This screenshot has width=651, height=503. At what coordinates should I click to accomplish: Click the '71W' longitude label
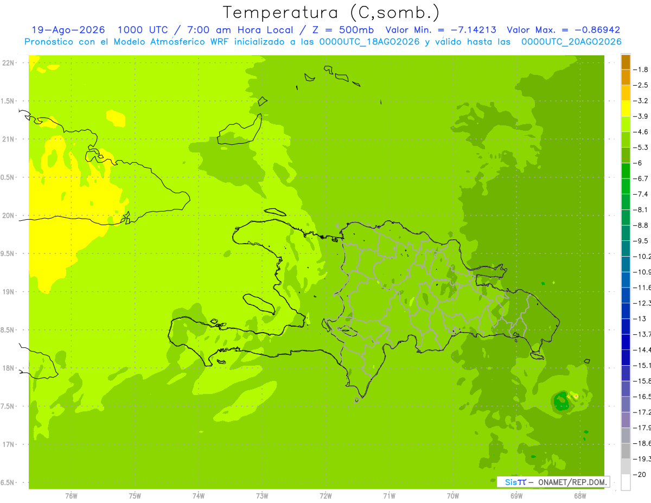[x=389, y=496]
